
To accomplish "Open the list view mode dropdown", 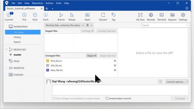I will pos(89,25).
